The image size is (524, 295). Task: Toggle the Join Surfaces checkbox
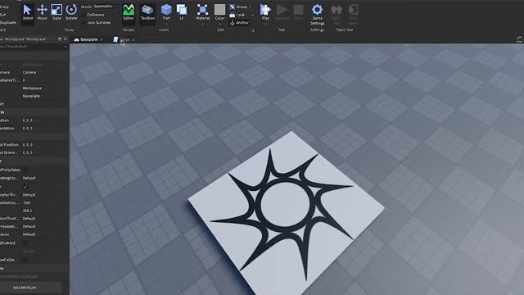[84, 23]
